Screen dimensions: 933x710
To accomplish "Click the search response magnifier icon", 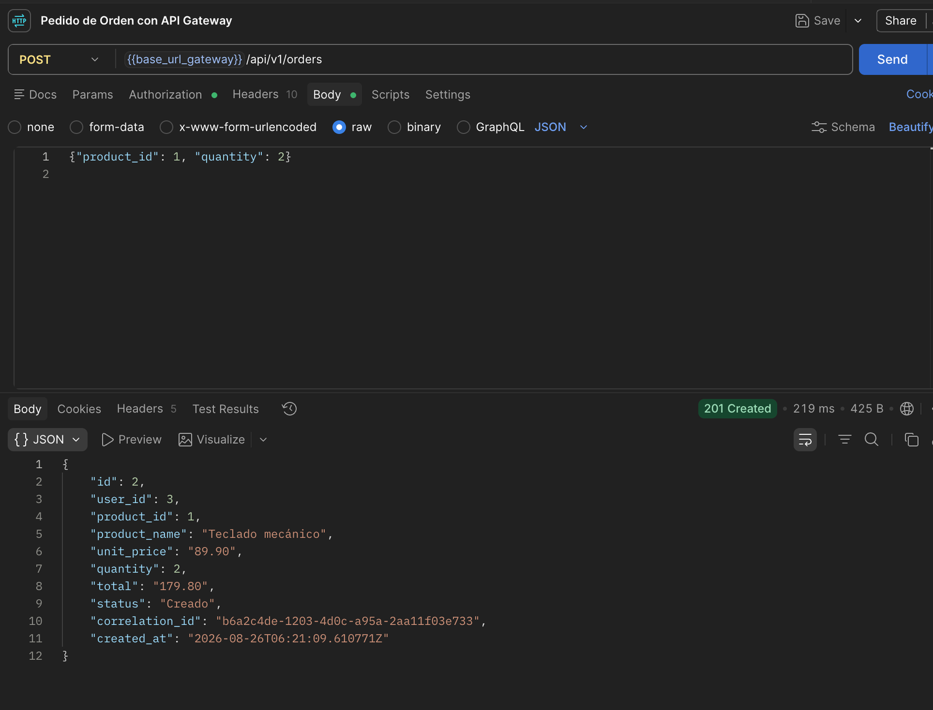I will (871, 440).
